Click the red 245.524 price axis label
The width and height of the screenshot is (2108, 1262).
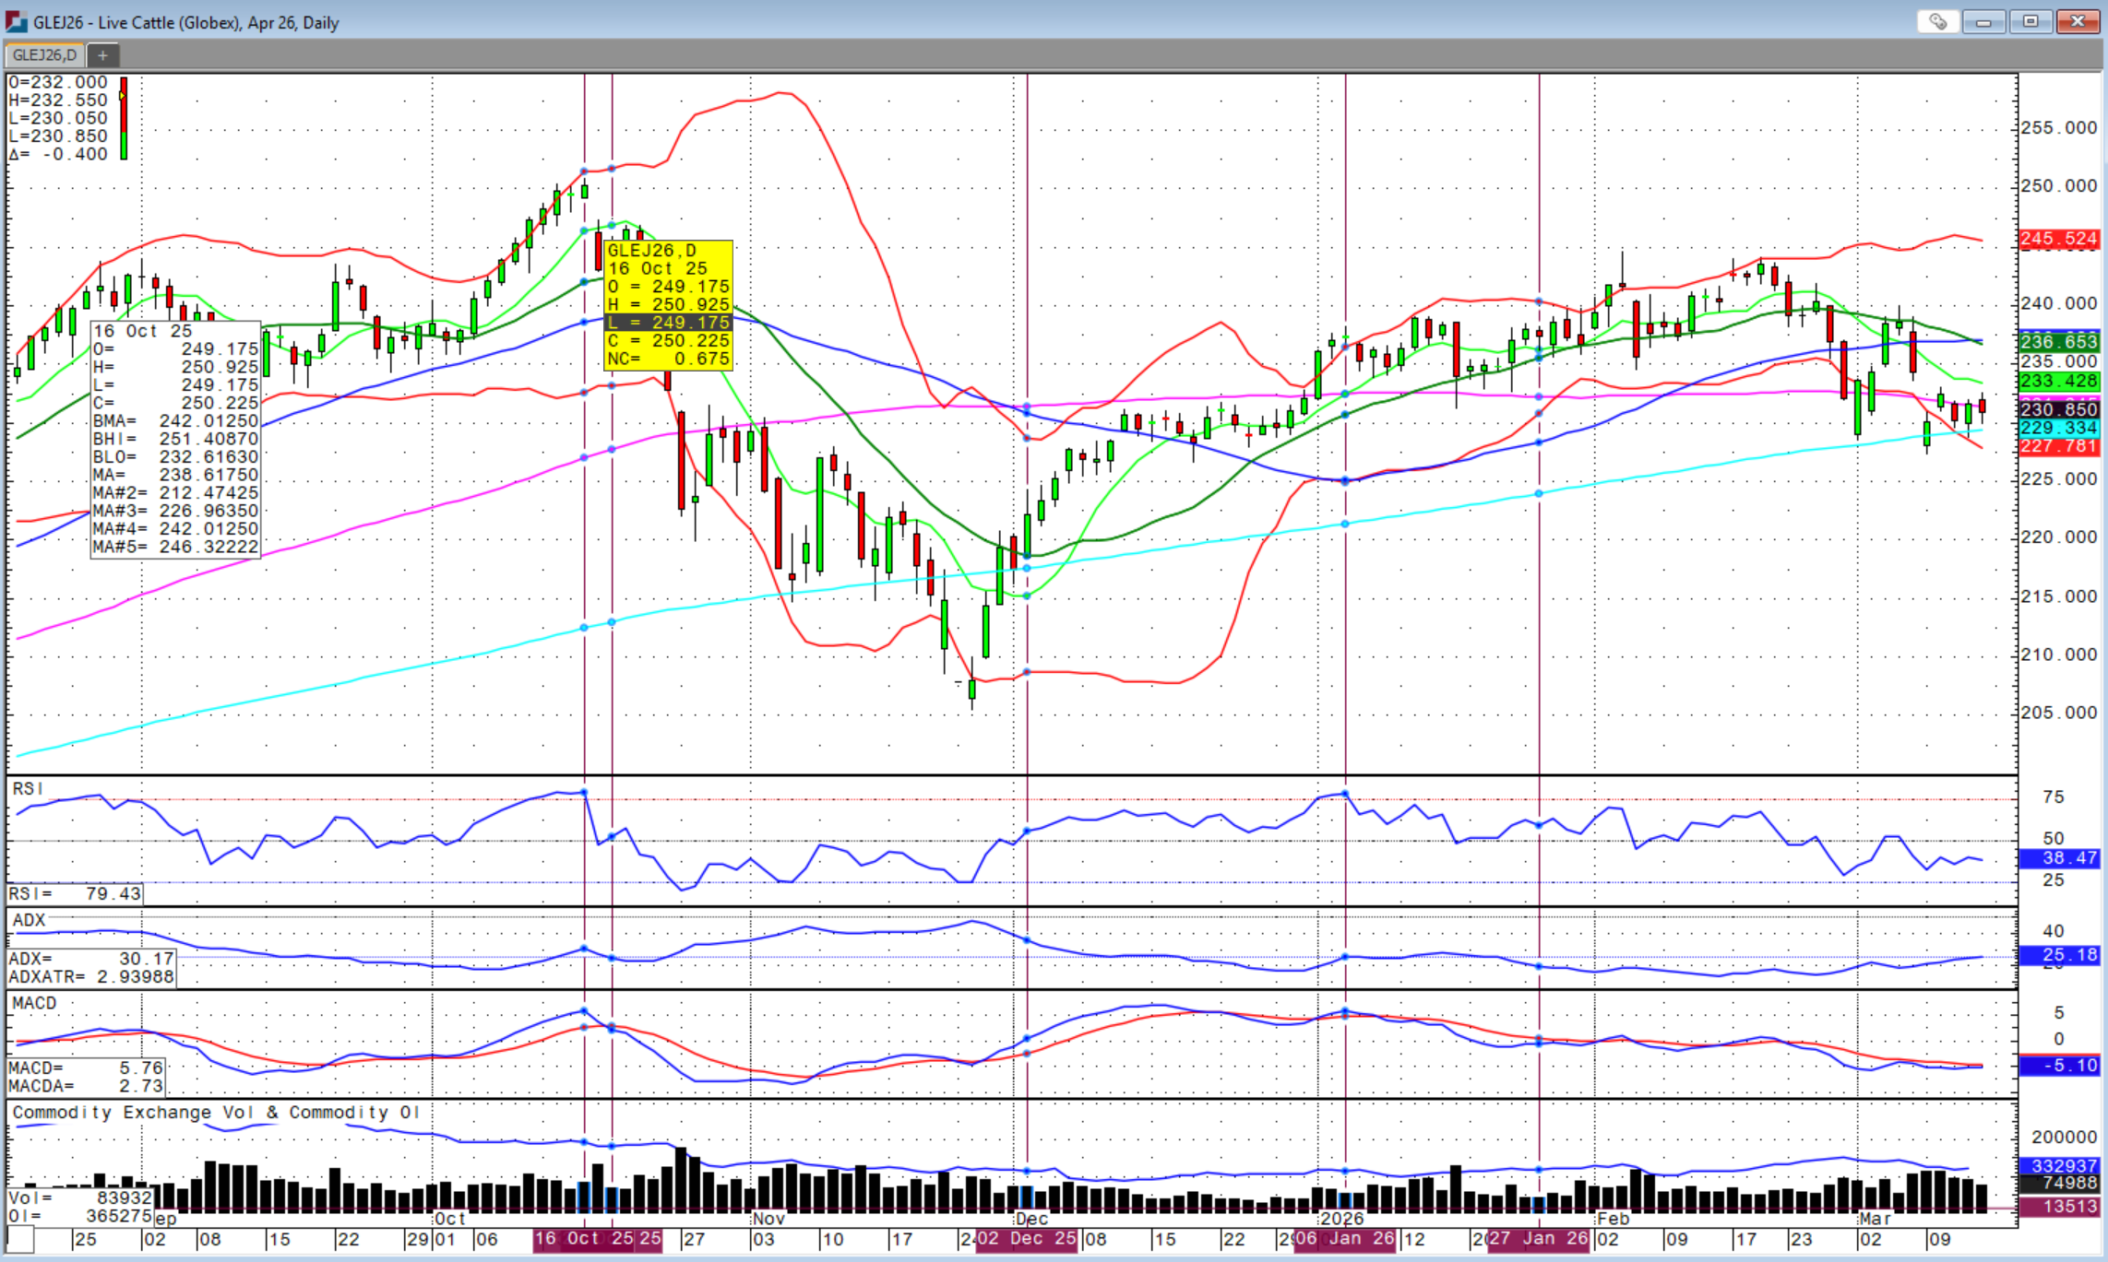(x=2058, y=239)
